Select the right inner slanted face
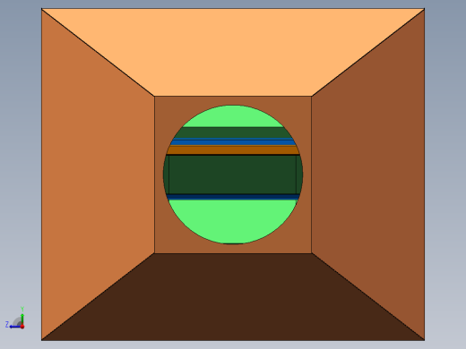466x349 pixels. click(368, 174)
